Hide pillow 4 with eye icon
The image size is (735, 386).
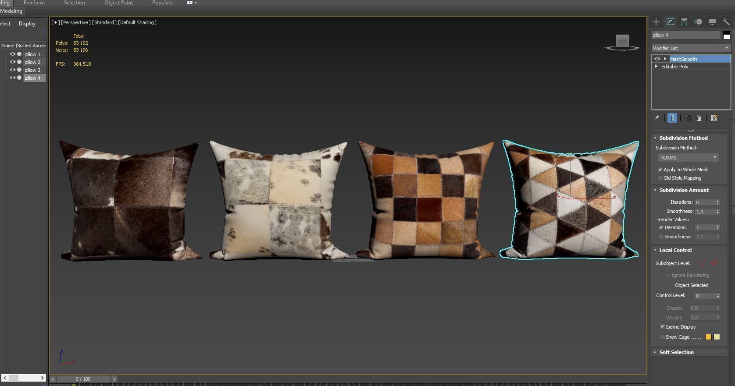tap(13, 78)
